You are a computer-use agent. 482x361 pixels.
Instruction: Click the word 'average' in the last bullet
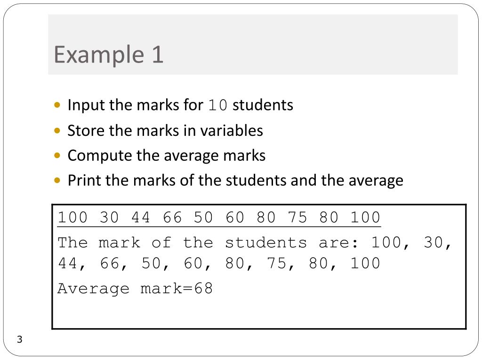376,181
